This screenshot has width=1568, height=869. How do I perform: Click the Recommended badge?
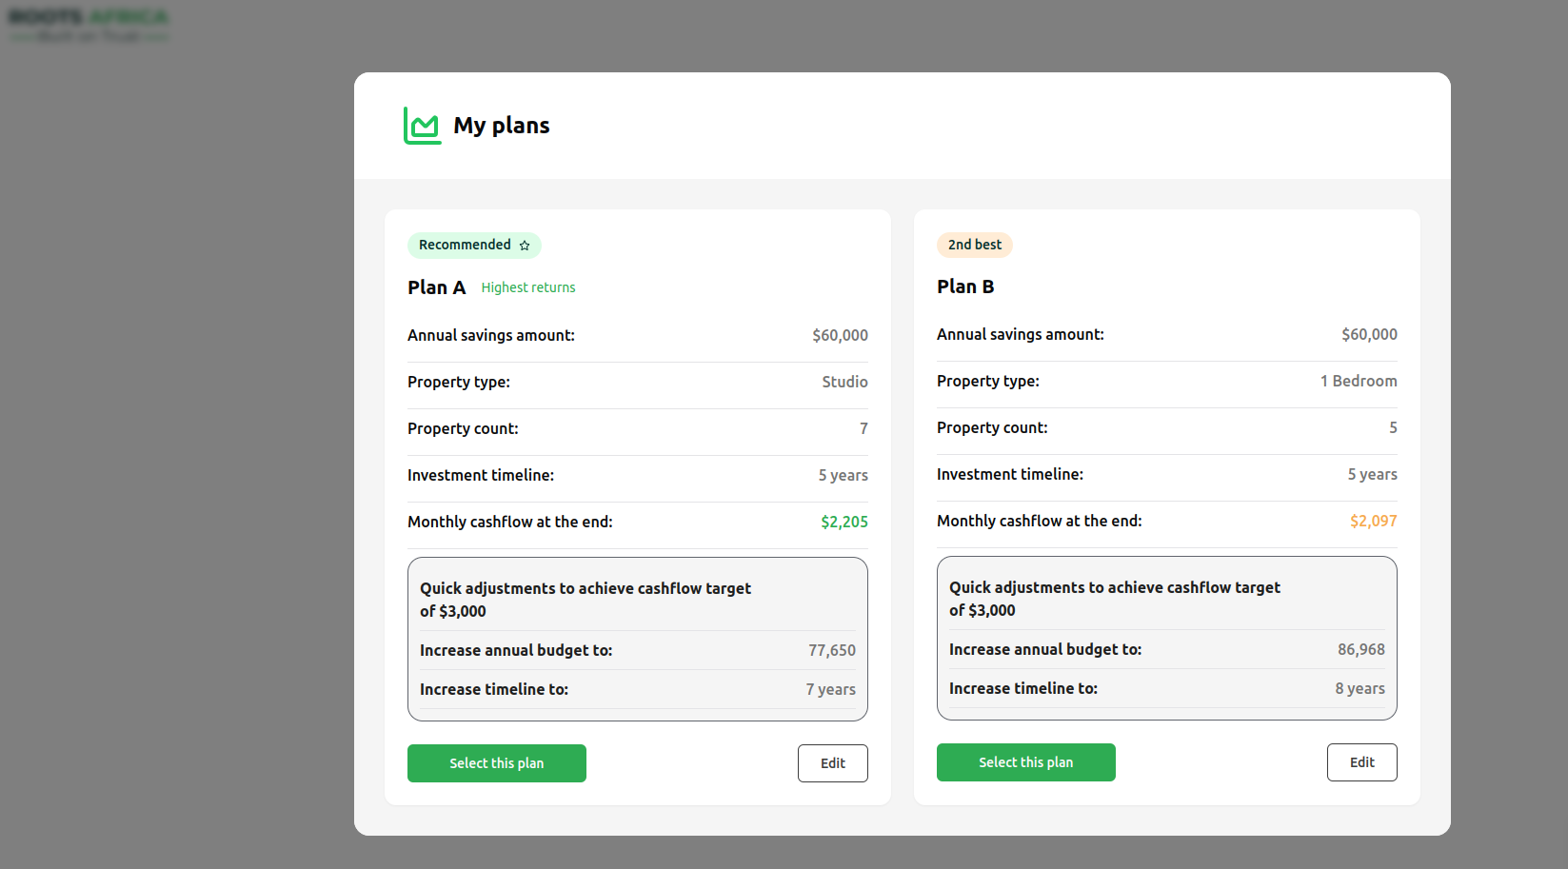tap(473, 246)
